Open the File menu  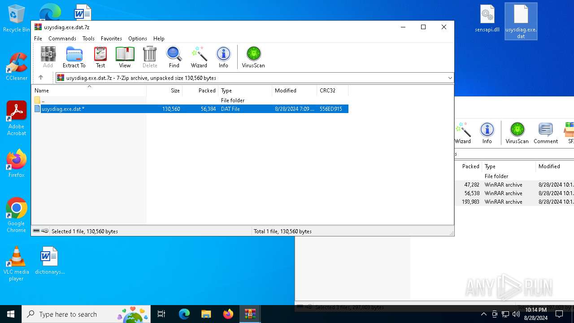(x=38, y=39)
